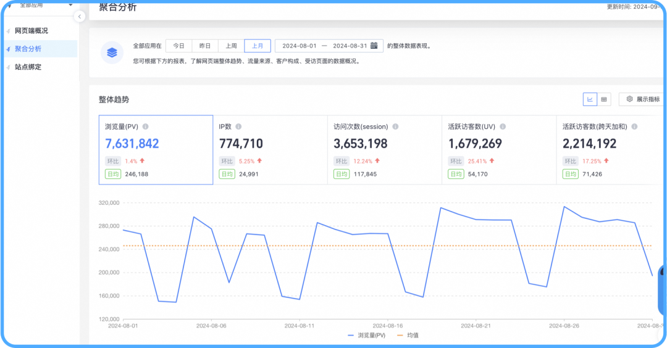Viewport: 667px width, 348px height.
Task: Click the 320,000 y-axis label
Action: point(109,203)
